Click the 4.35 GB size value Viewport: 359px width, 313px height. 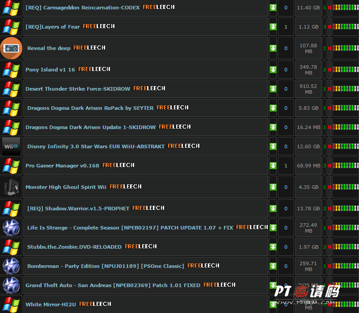pyautogui.click(x=308, y=187)
